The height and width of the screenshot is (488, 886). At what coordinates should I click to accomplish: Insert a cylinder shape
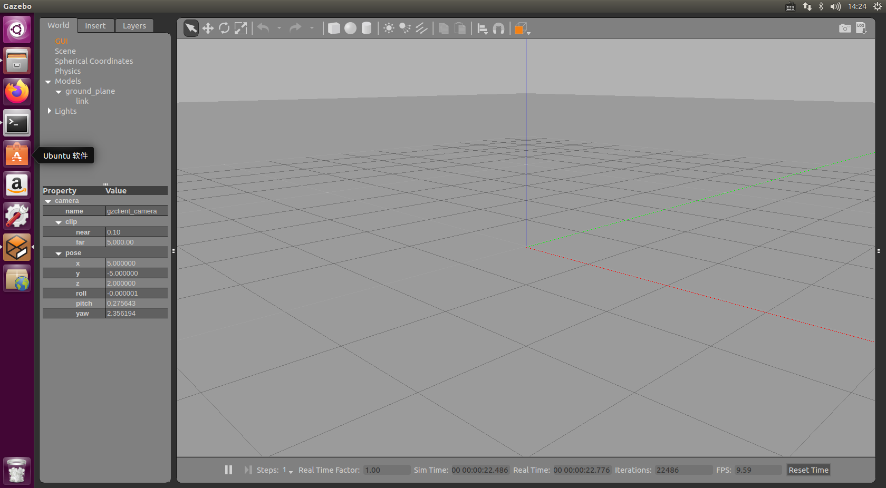click(367, 28)
